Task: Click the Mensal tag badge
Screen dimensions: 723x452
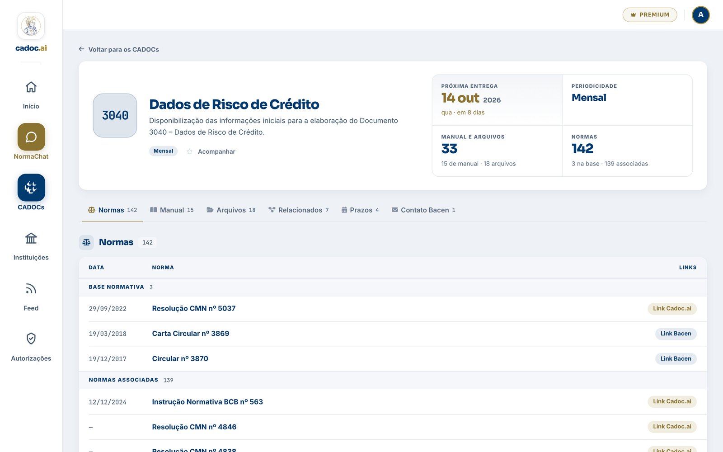Action: tap(163, 151)
